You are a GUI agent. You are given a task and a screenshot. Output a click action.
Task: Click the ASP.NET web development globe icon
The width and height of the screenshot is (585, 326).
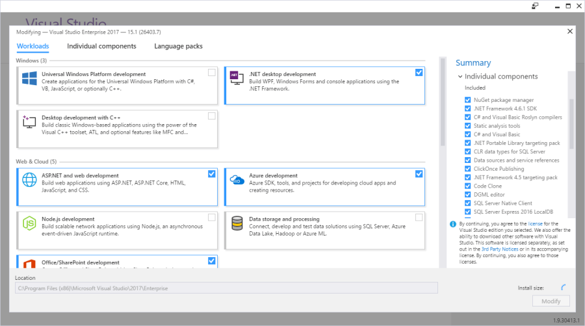29,180
